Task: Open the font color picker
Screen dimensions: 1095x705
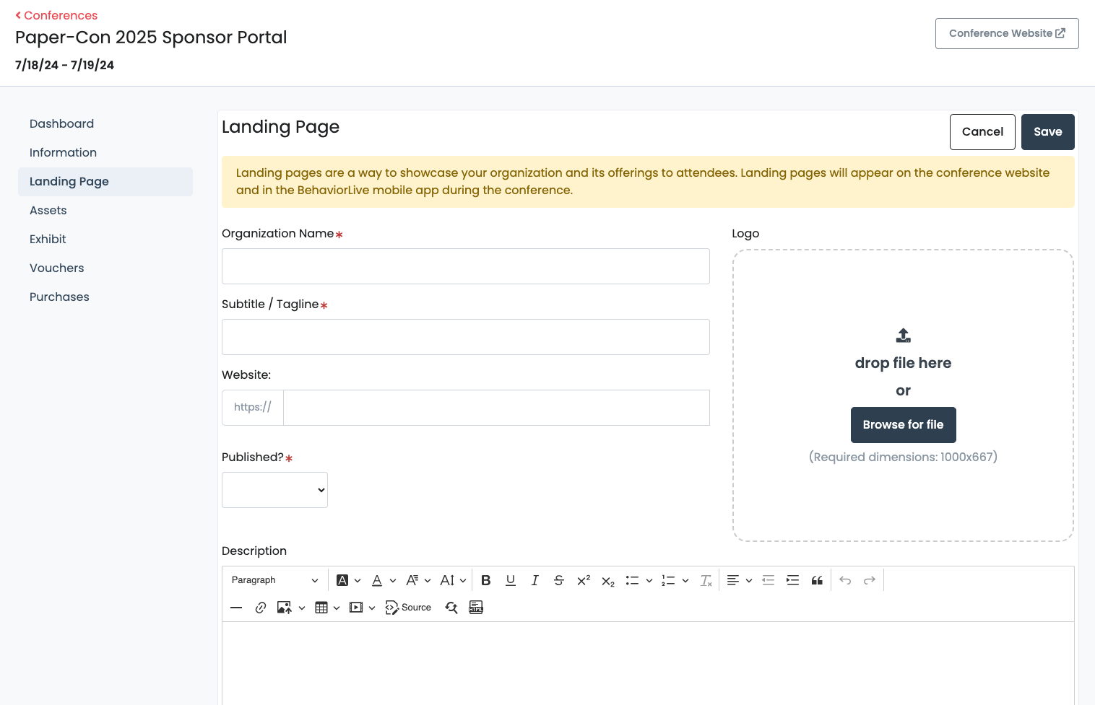Action: (376, 579)
